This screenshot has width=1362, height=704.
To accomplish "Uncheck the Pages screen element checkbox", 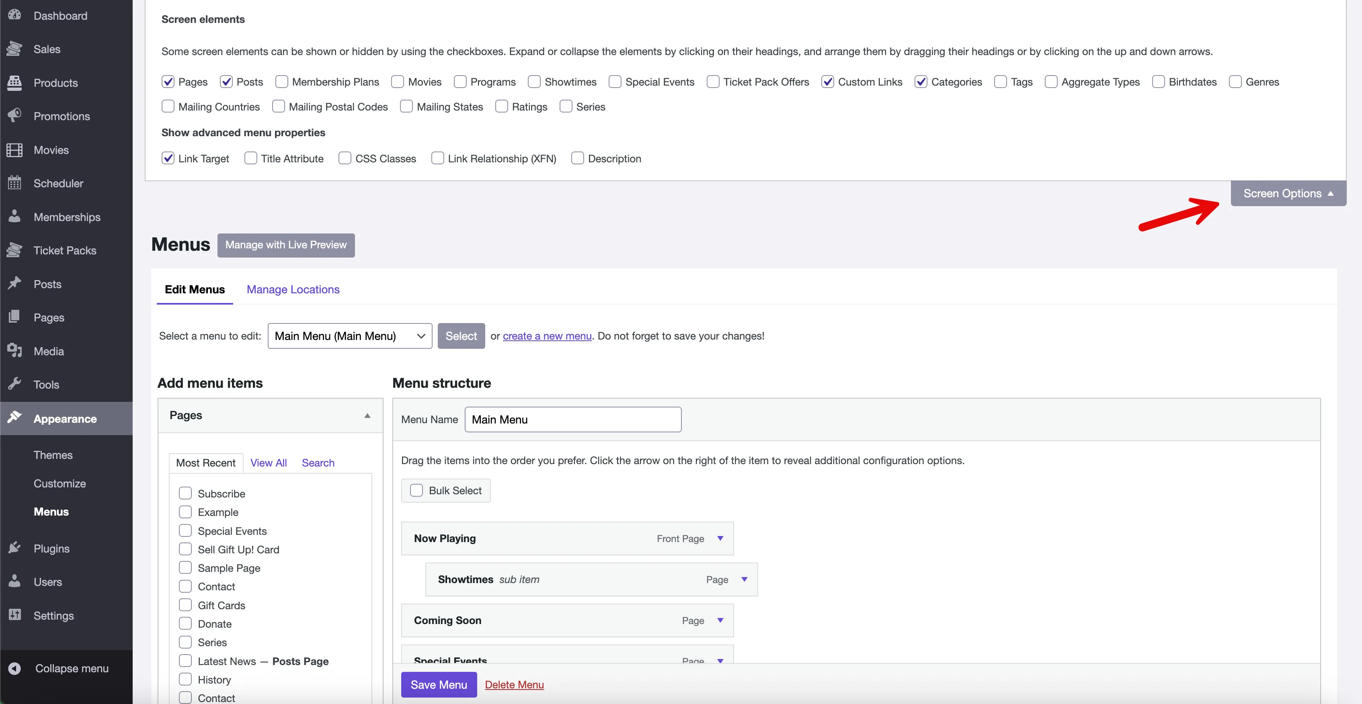I will coord(168,82).
